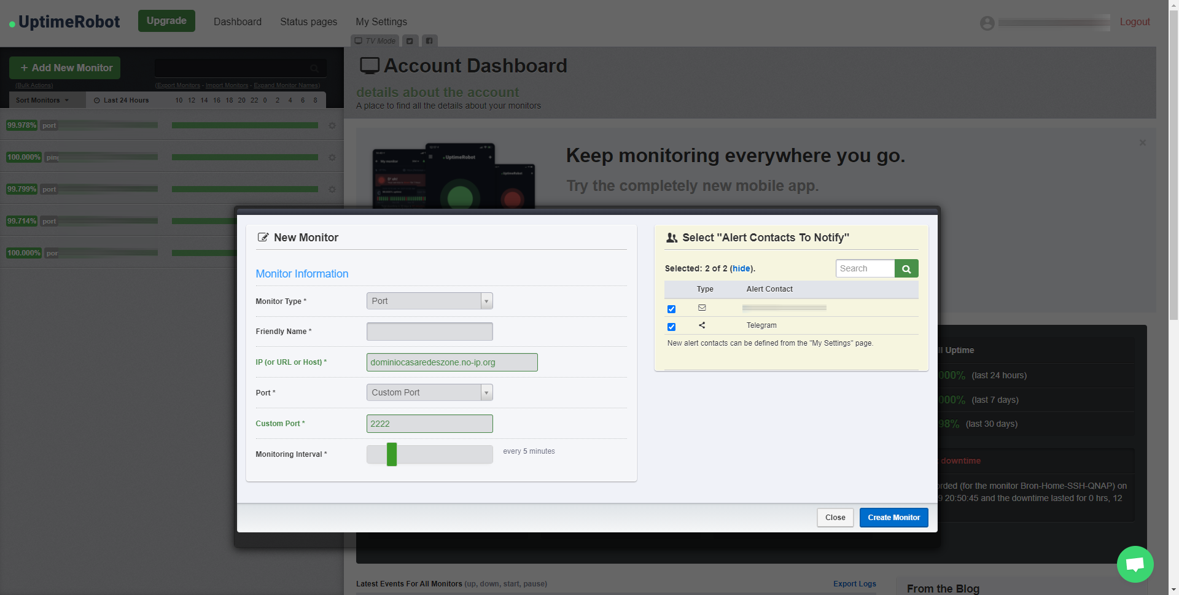Click the page scrollbar down arrow

[1173, 589]
